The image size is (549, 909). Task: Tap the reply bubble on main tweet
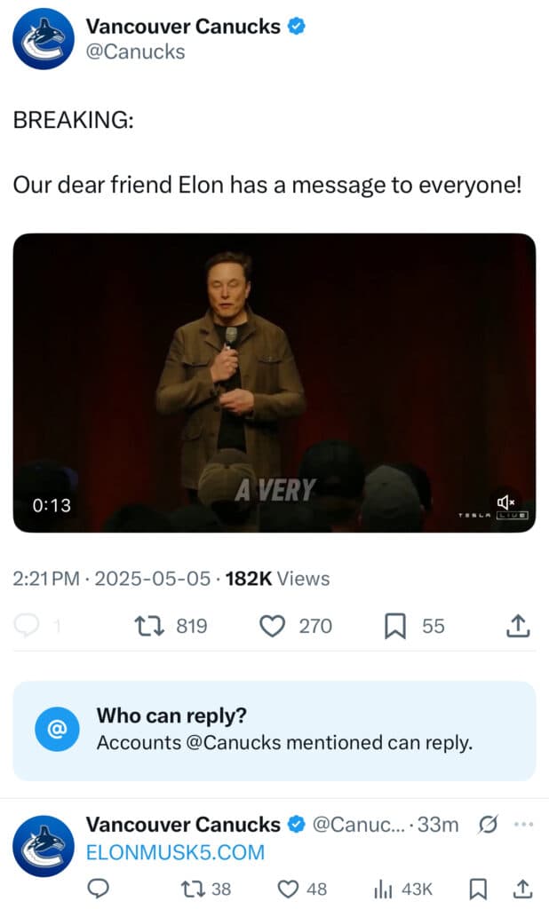(x=28, y=626)
